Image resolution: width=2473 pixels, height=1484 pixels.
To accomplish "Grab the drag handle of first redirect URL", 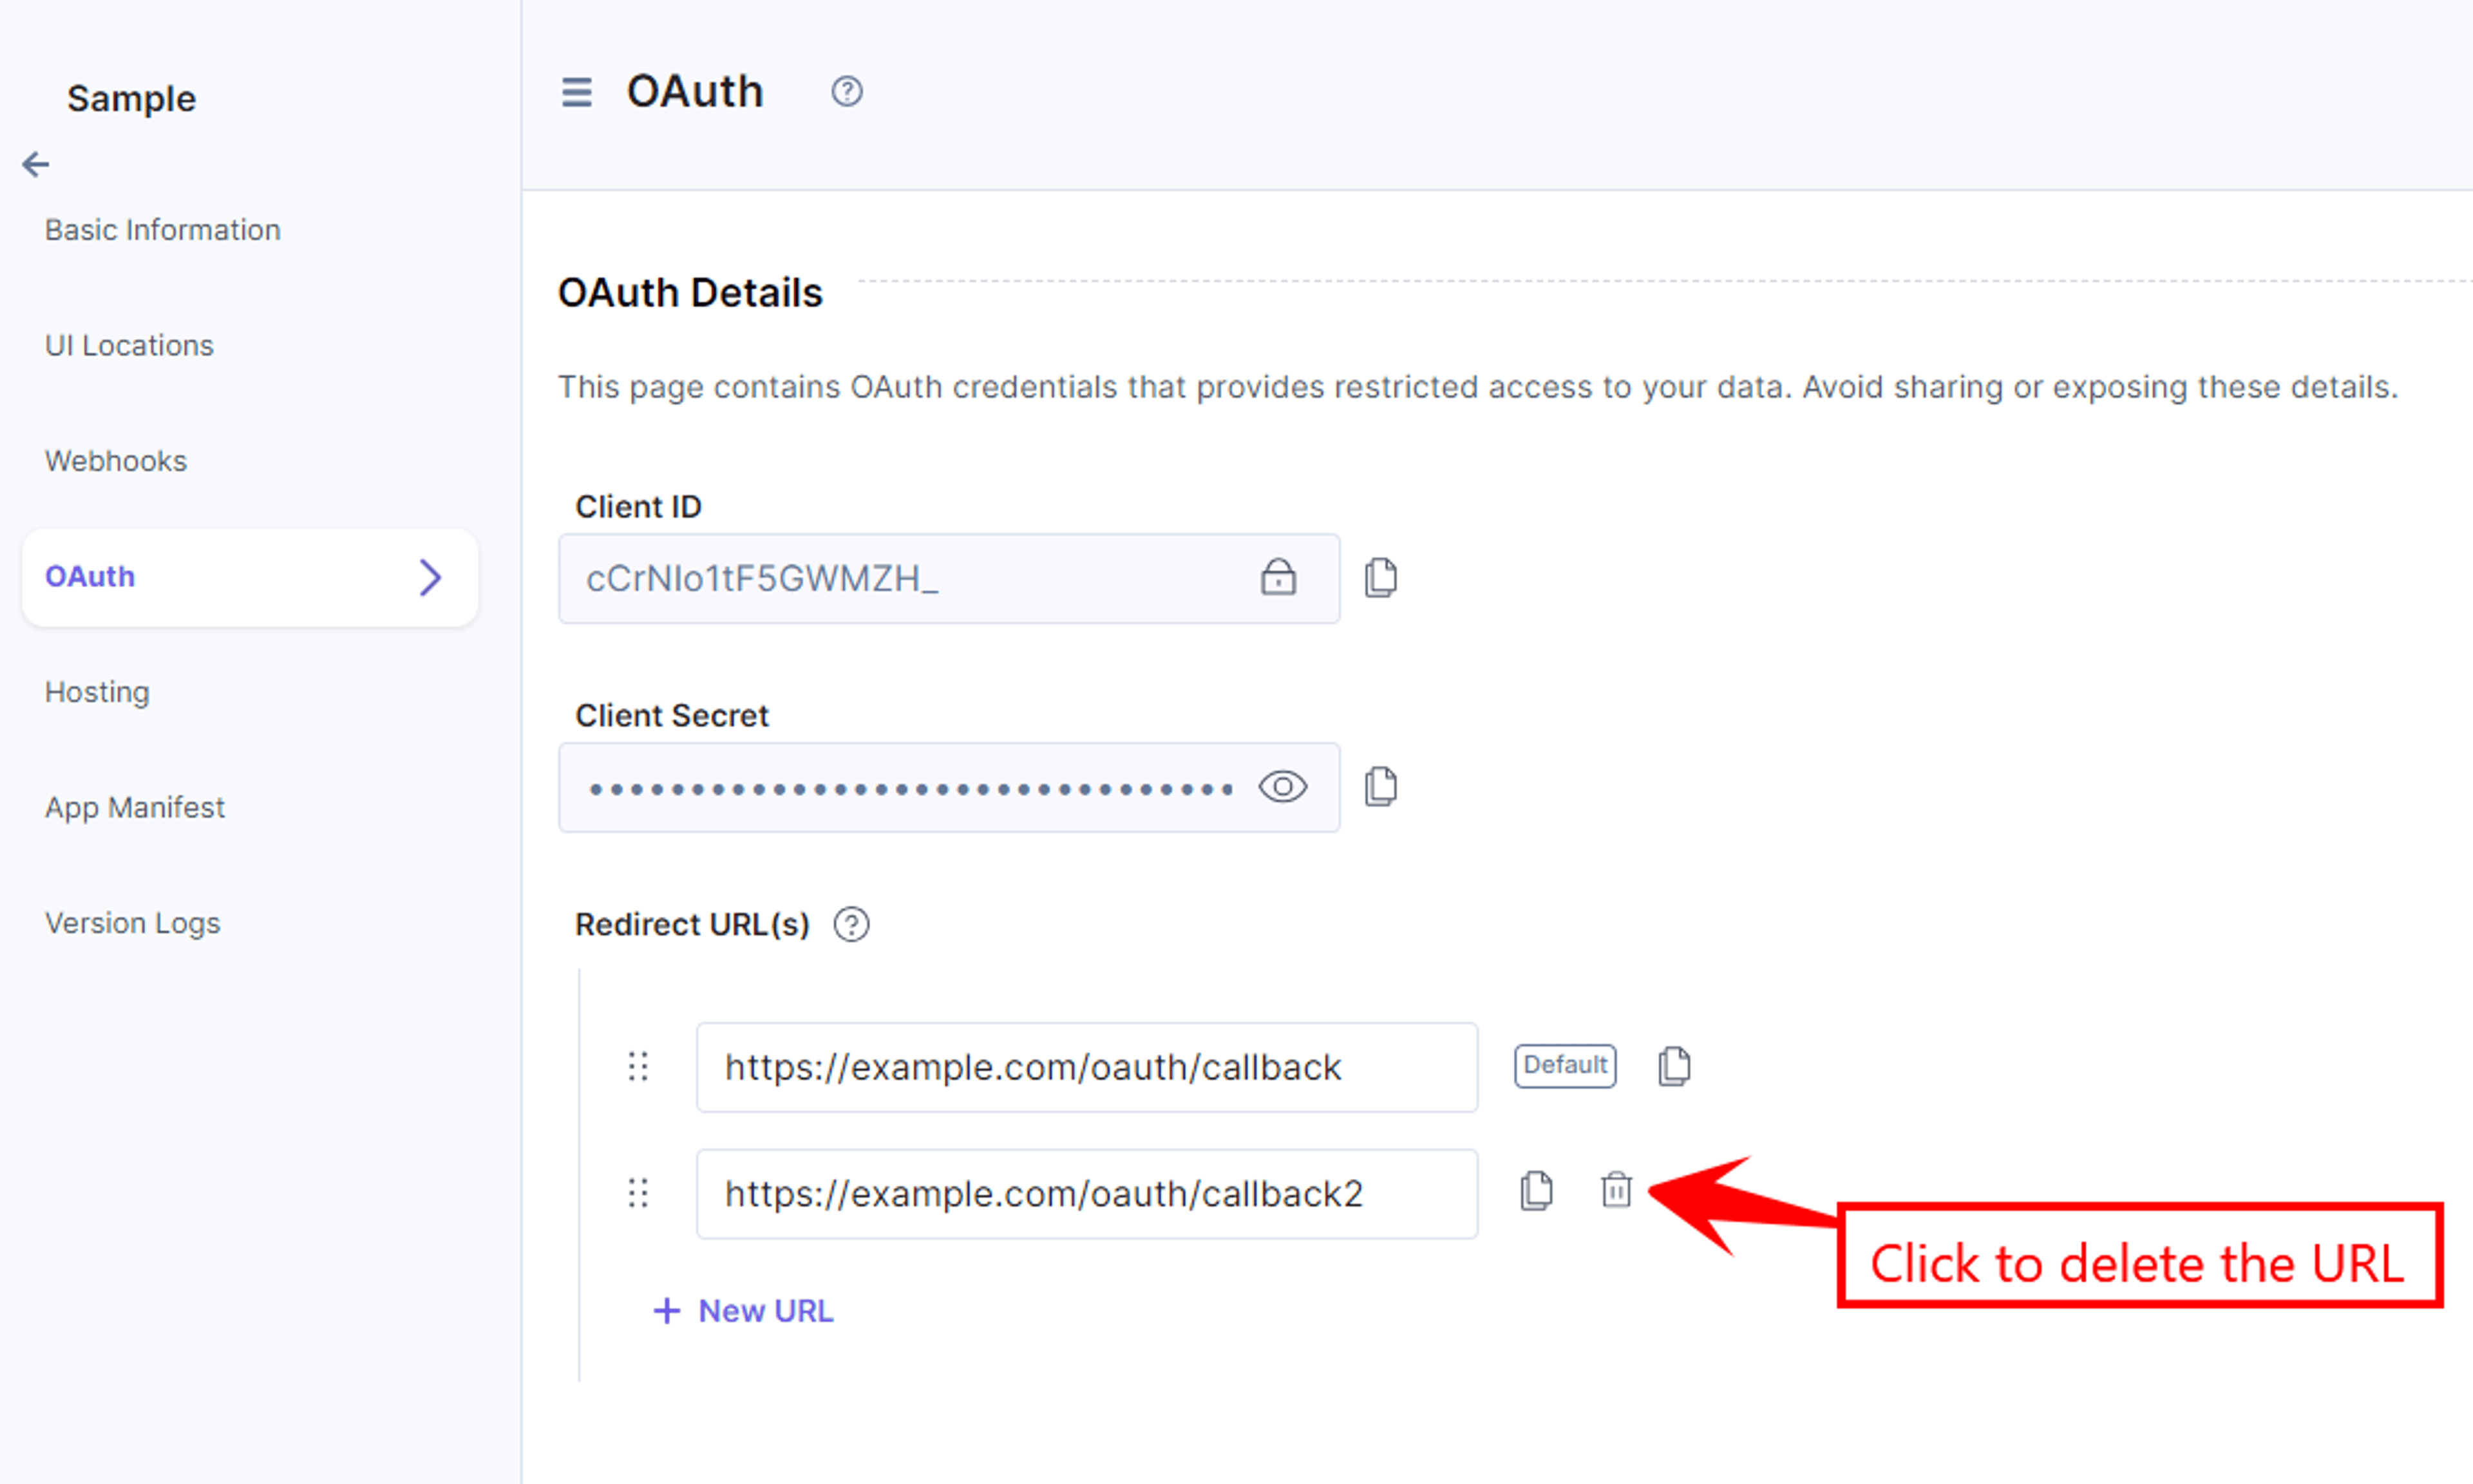I will (x=638, y=1067).
